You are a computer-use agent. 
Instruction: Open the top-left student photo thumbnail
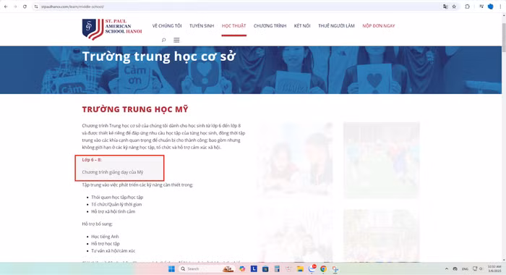[295, 160]
